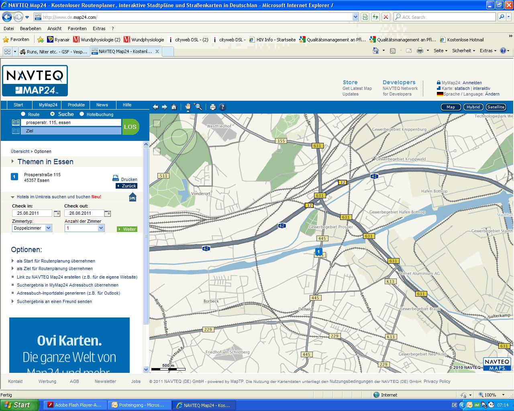This screenshot has height=411, width=514.
Task: Click the read mail icon in command bar
Action: (x=409, y=51)
